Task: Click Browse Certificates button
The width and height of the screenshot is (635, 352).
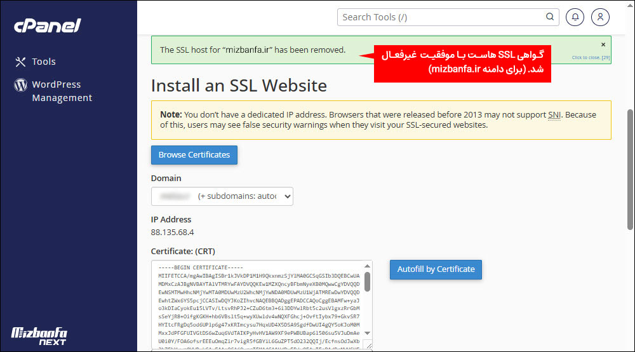Action: coord(194,155)
